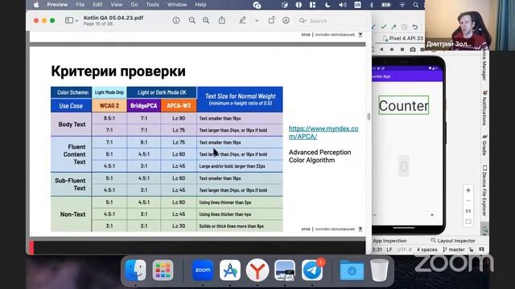Click the 8.5:1 table cell
Screen dimensions: 515x289
point(109,118)
